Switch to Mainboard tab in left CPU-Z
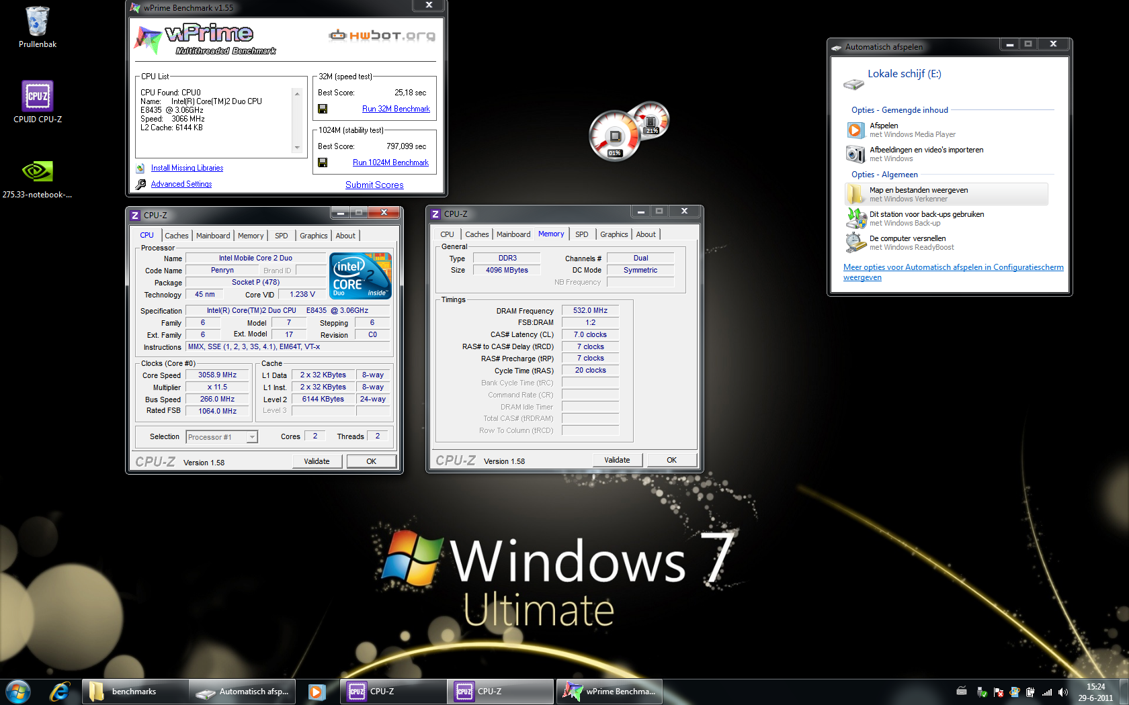Image resolution: width=1129 pixels, height=705 pixels. [213, 236]
